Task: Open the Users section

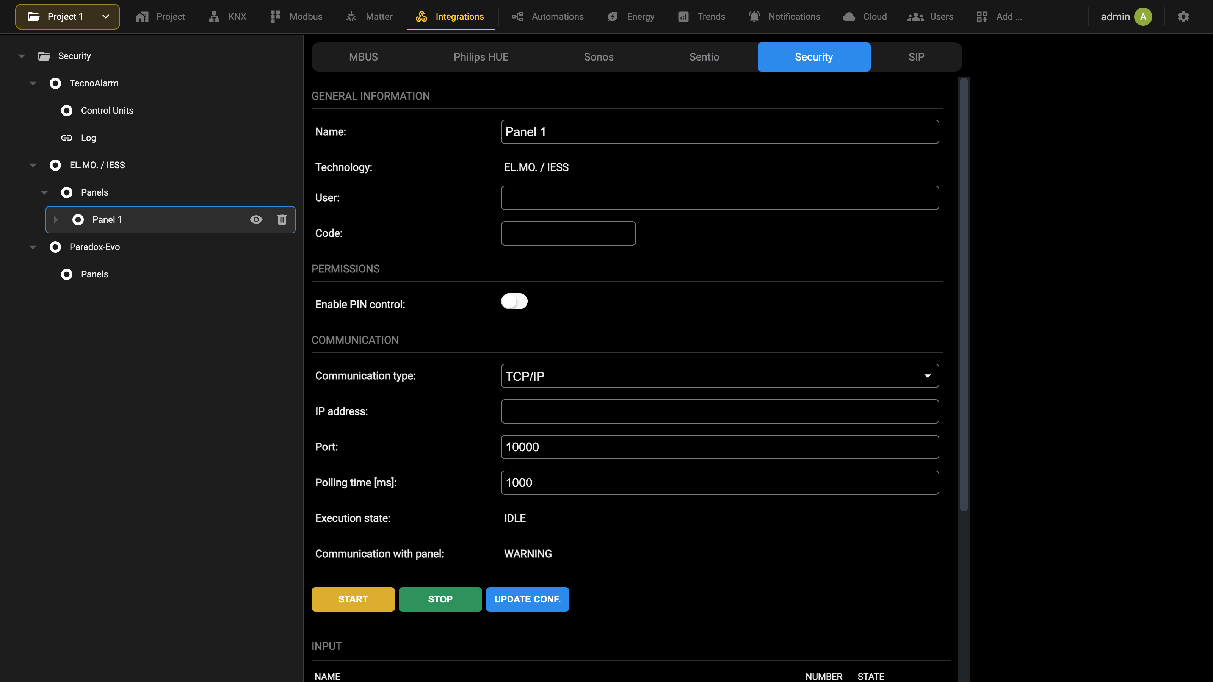Action: tap(931, 16)
